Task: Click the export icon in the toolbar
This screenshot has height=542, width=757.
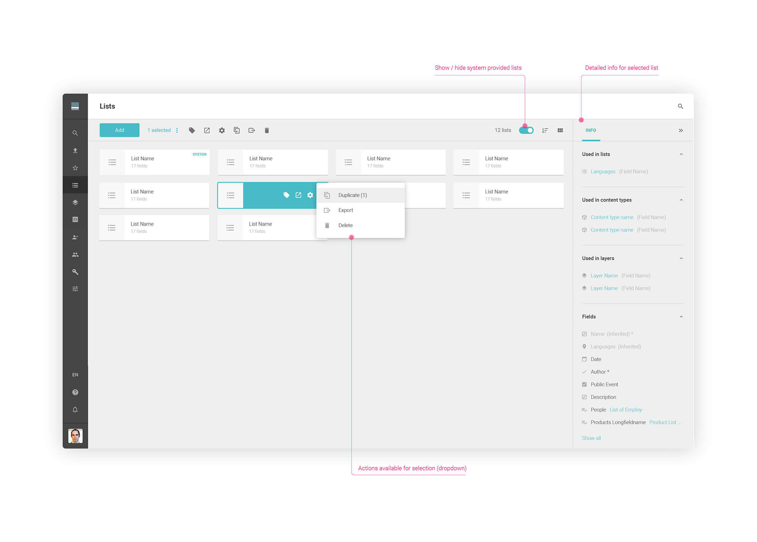Action: click(252, 130)
